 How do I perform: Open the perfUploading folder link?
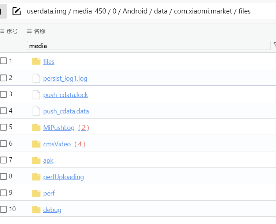63,177
